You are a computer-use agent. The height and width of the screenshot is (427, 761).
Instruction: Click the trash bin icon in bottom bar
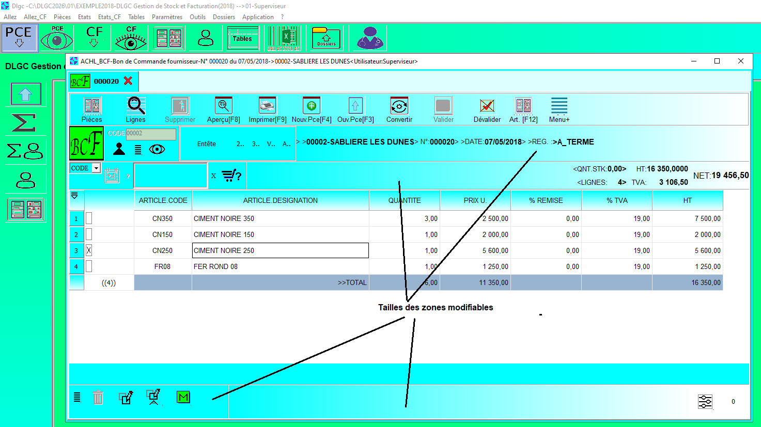98,398
